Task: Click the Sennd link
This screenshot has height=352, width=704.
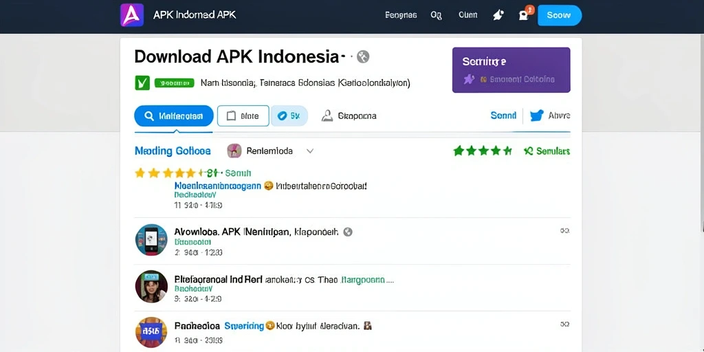Action: pos(503,115)
